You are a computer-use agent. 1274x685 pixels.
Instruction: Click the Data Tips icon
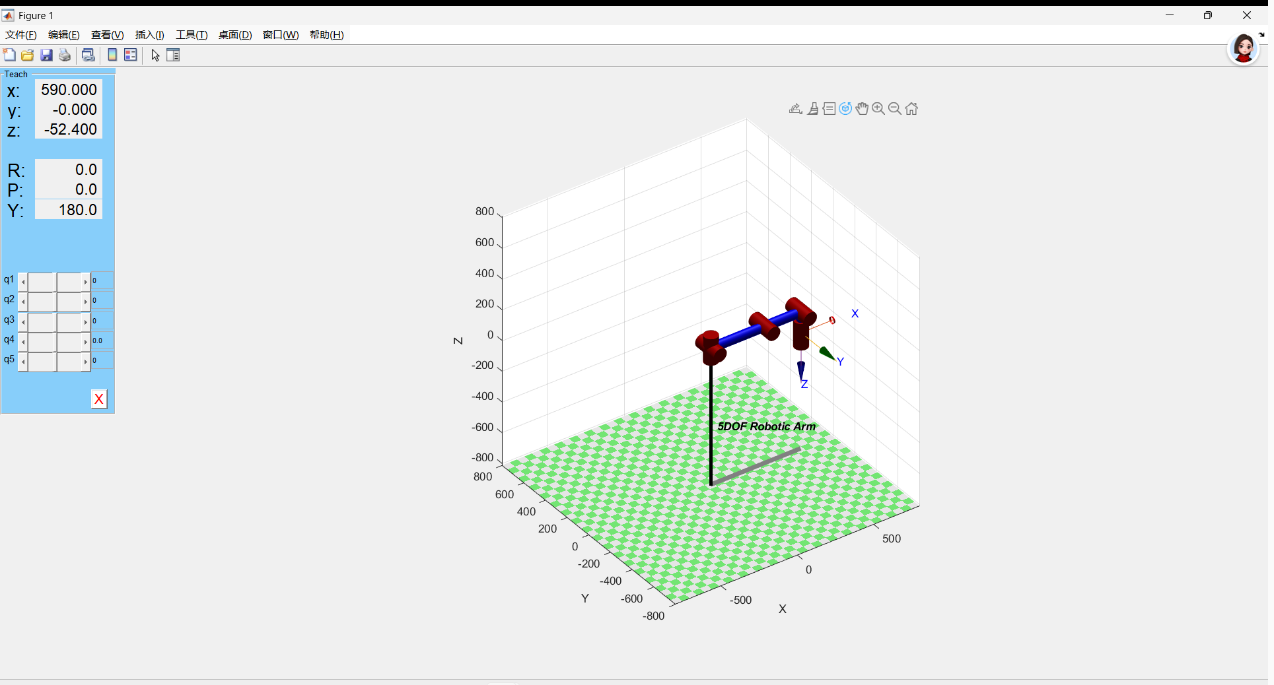pos(829,109)
